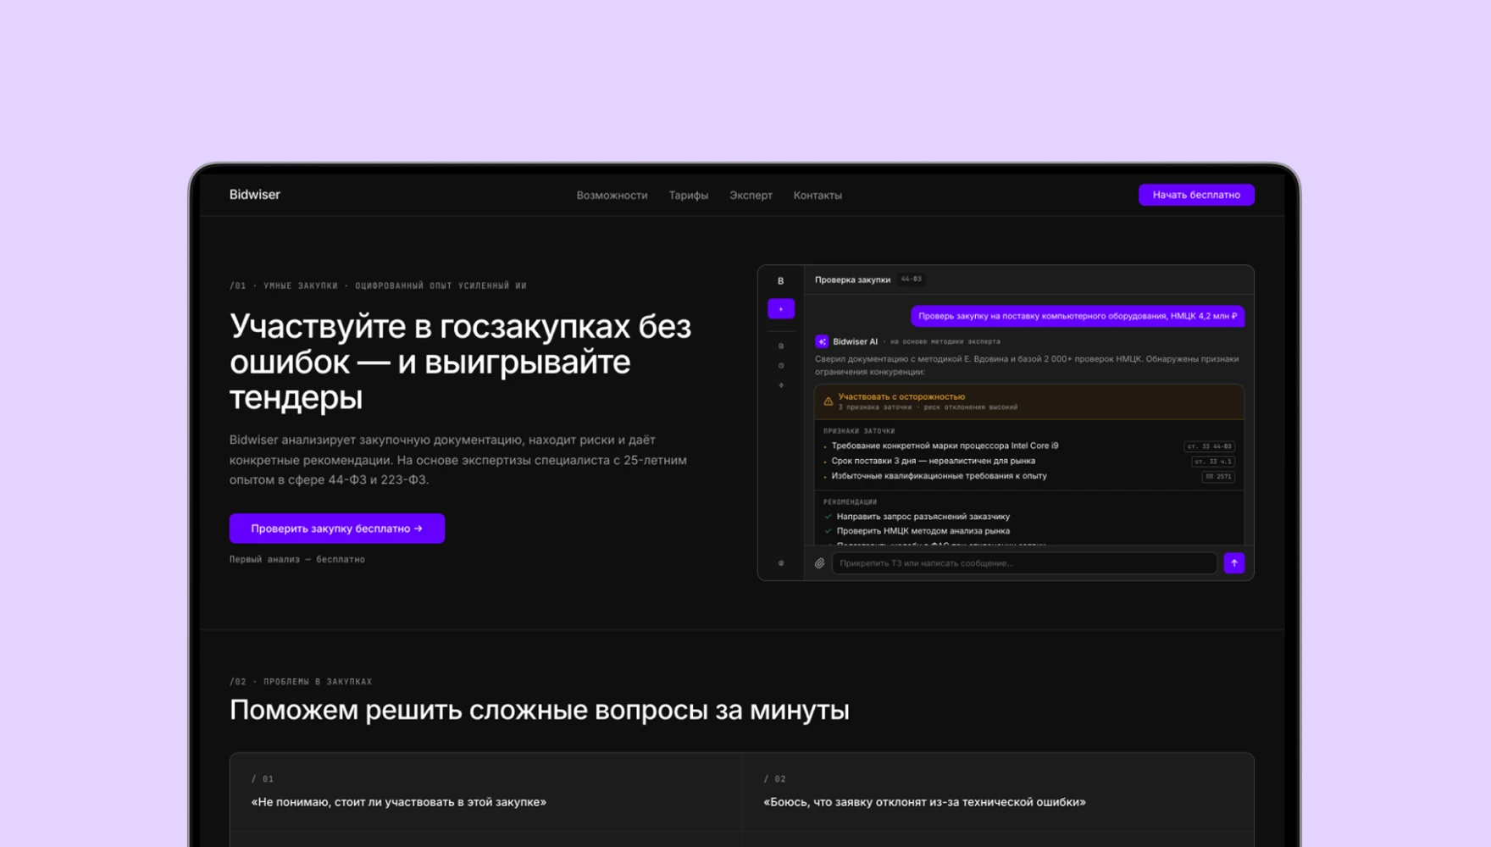Click "Проверить закупку бесплатно" button

click(336, 529)
